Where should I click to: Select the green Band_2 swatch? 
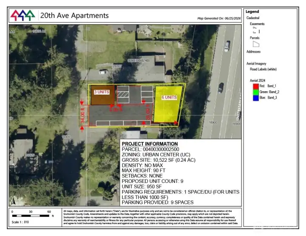[x=256, y=92]
